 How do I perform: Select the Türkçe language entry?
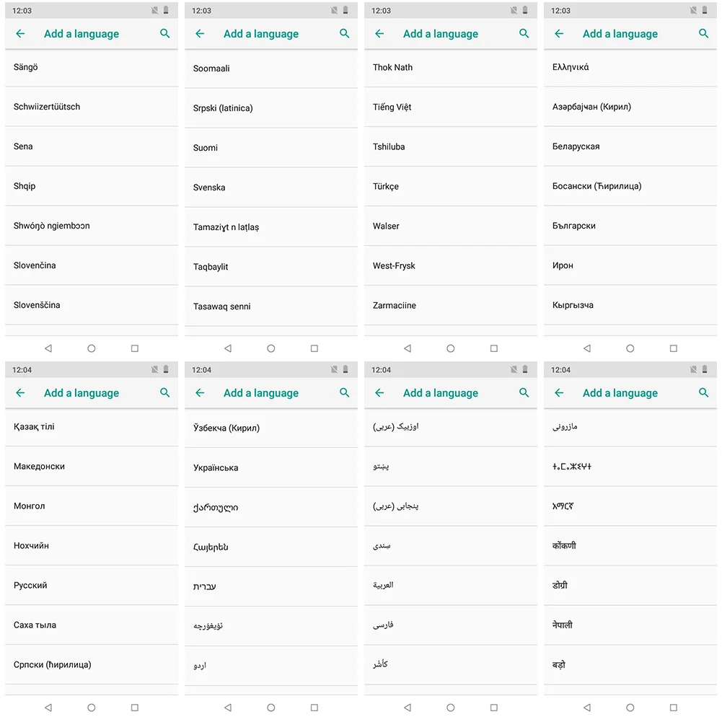[451, 187]
